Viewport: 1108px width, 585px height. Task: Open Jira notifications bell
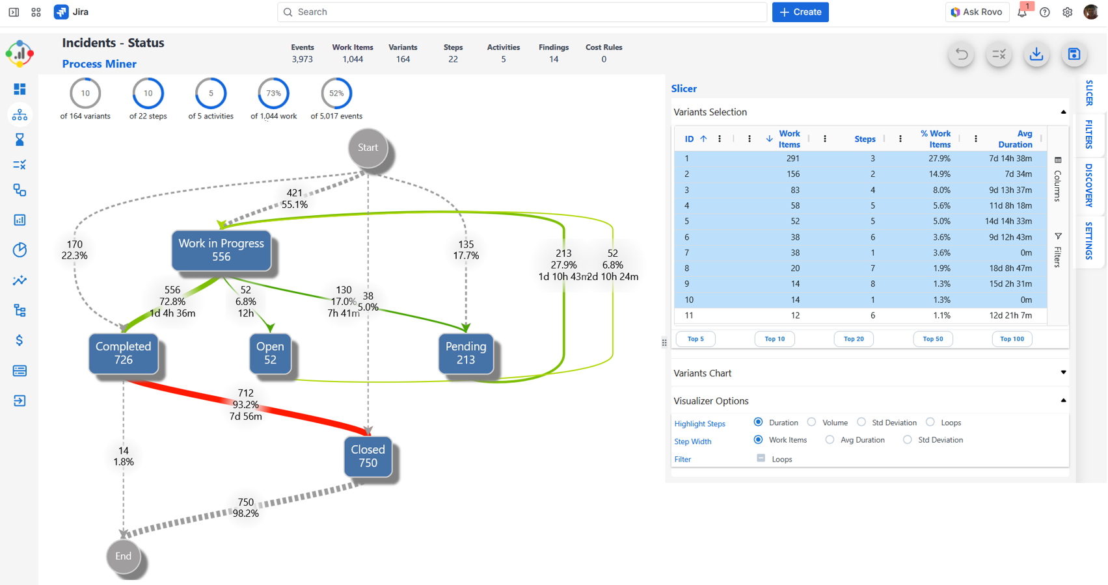point(1022,12)
